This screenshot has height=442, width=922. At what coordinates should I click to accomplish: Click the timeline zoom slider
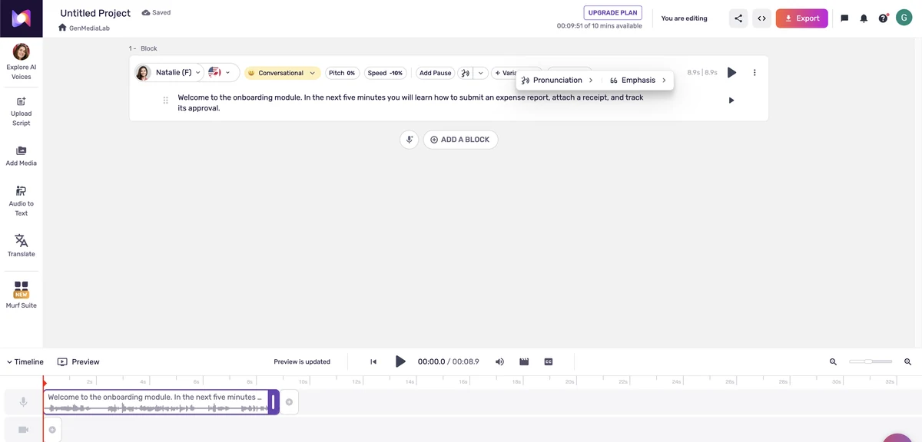pyautogui.click(x=871, y=361)
